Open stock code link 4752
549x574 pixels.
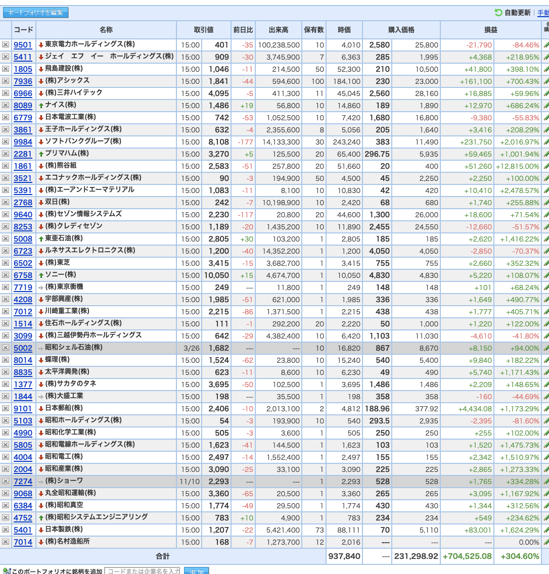[23, 518]
